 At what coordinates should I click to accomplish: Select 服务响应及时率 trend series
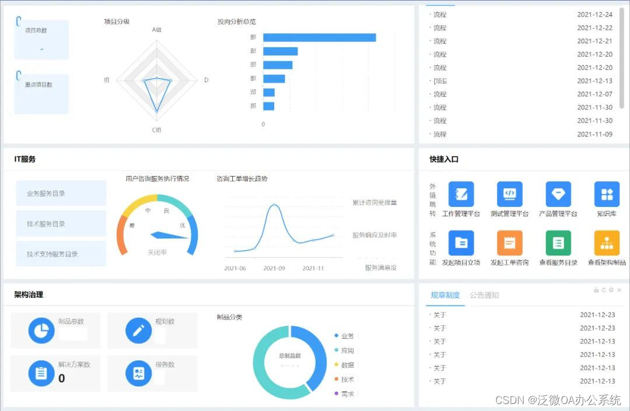[x=375, y=235]
